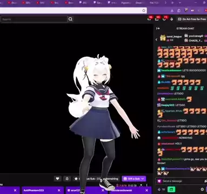Screen dimensions: 207x194
Task: Open chat settings gear icon
Action: (x=202, y=189)
